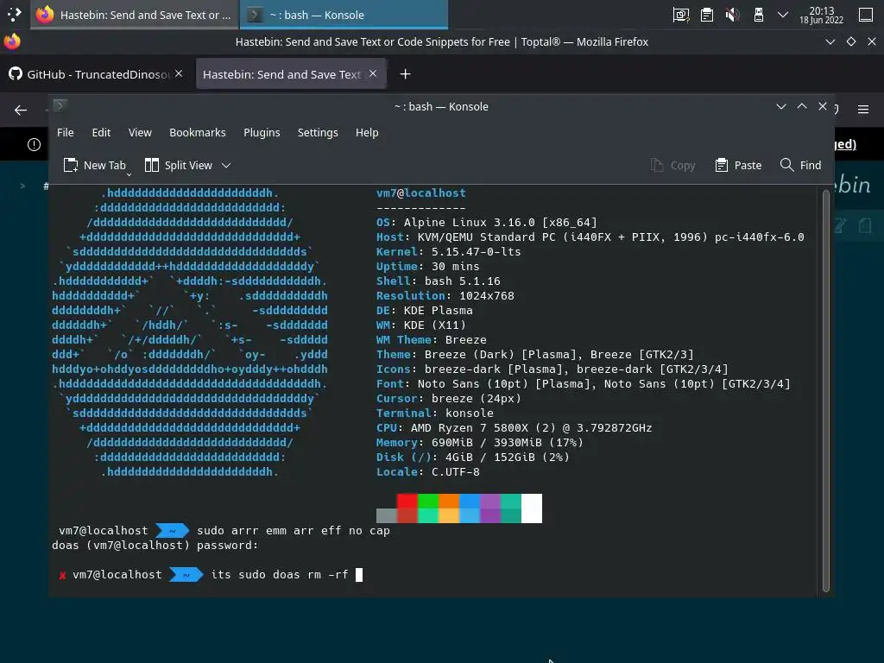
Task: Click New Tab in Konsole toolbar
Action: 95,165
